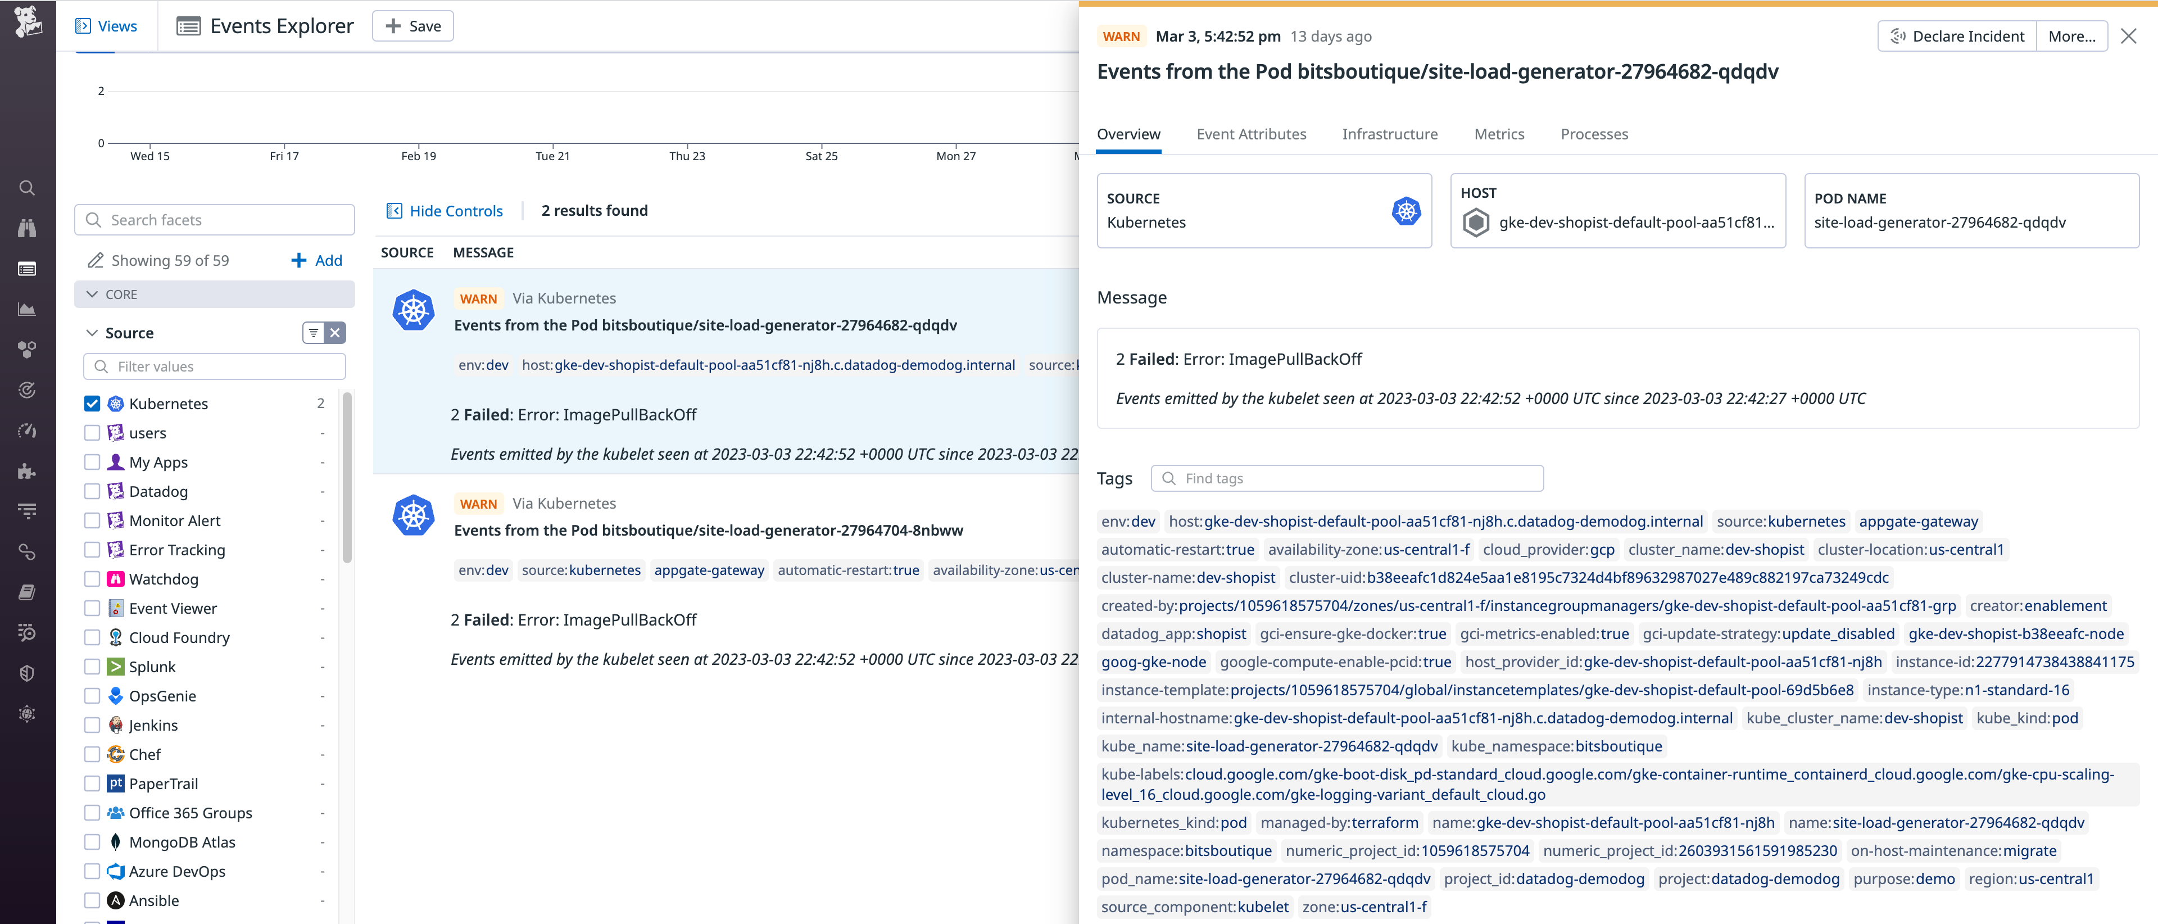Collapse the Source facet section
The width and height of the screenshot is (2158, 924).
click(92, 333)
